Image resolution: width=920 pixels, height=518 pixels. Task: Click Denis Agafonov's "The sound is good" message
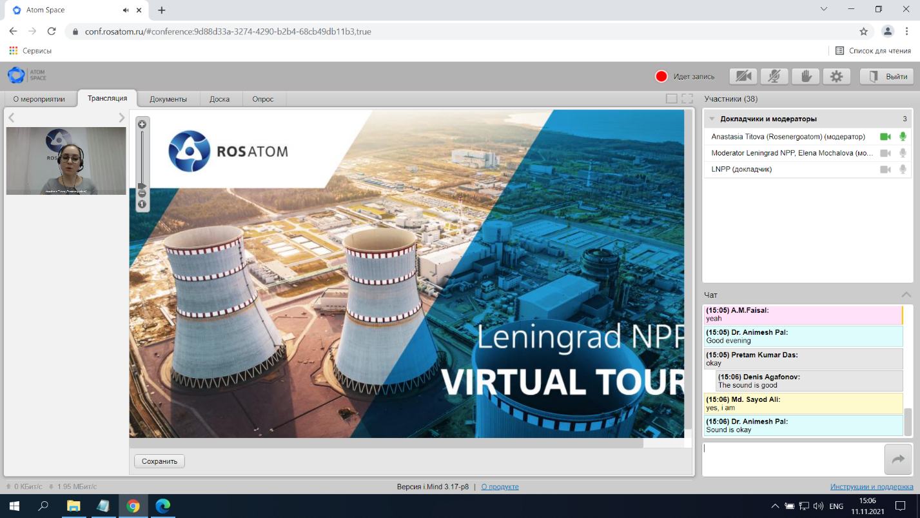(810, 381)
